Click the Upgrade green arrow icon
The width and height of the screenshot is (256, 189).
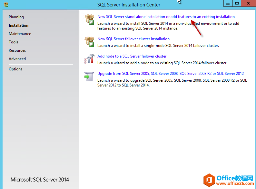89,76
